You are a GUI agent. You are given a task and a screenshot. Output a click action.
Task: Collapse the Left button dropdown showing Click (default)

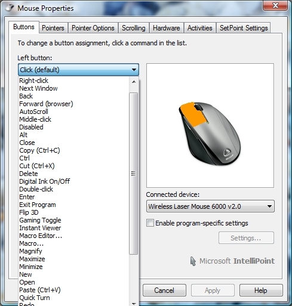(x=78, y=70)
